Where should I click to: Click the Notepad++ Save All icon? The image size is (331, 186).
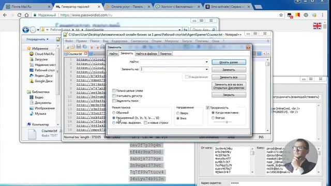pyautogui.click(x=85, y=47)
